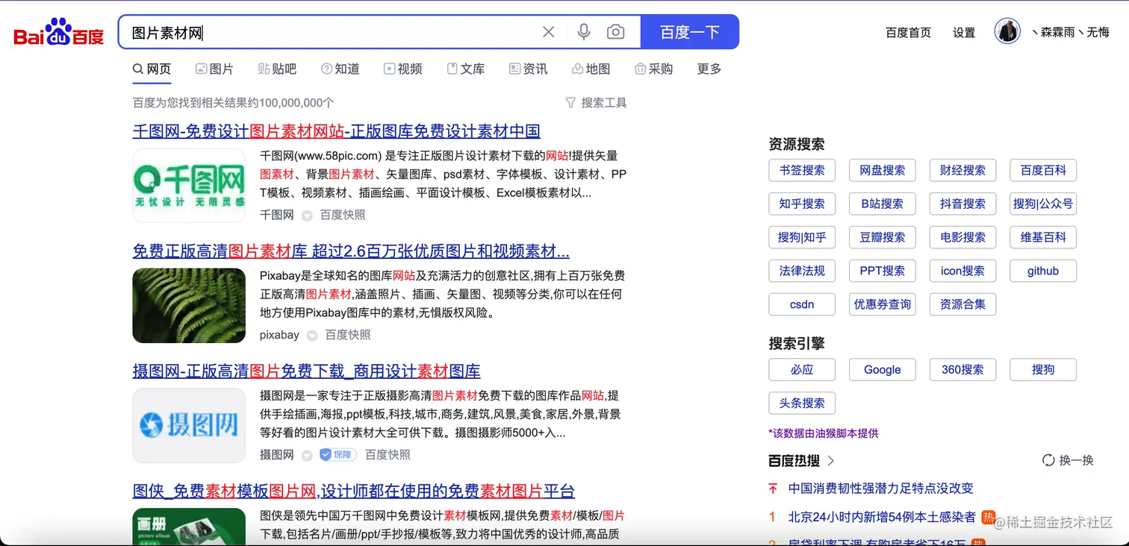The width and height of the screenshot is (1129, 546).
Task: Open the search tools filter icon
Action: point(570,103)
